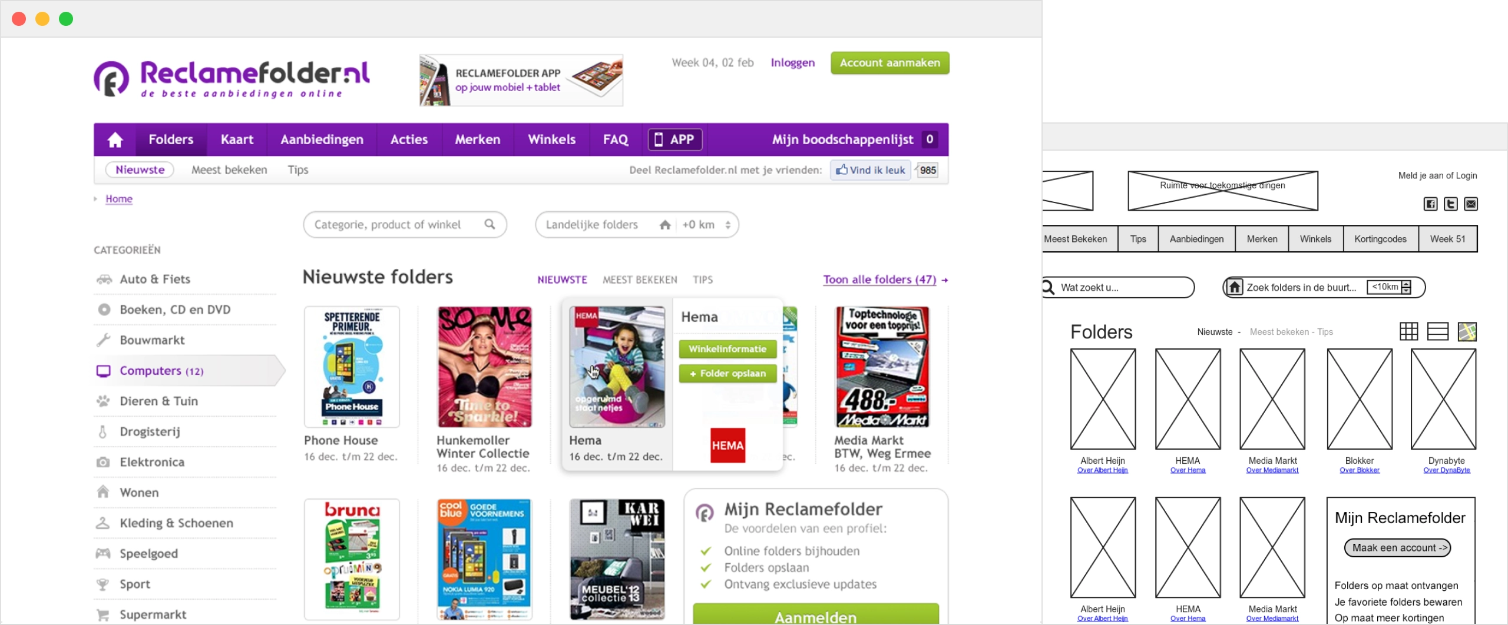Click the Kleding & Schoenen hanger icon
The width and height of the screenshot is (1508, 625).
pyautogui.click(x=103, y=523)
